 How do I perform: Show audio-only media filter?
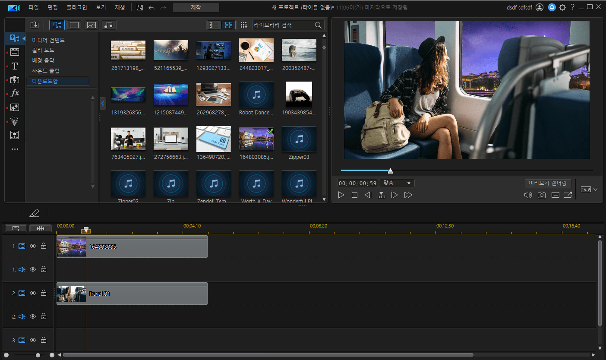pos(109,25)
